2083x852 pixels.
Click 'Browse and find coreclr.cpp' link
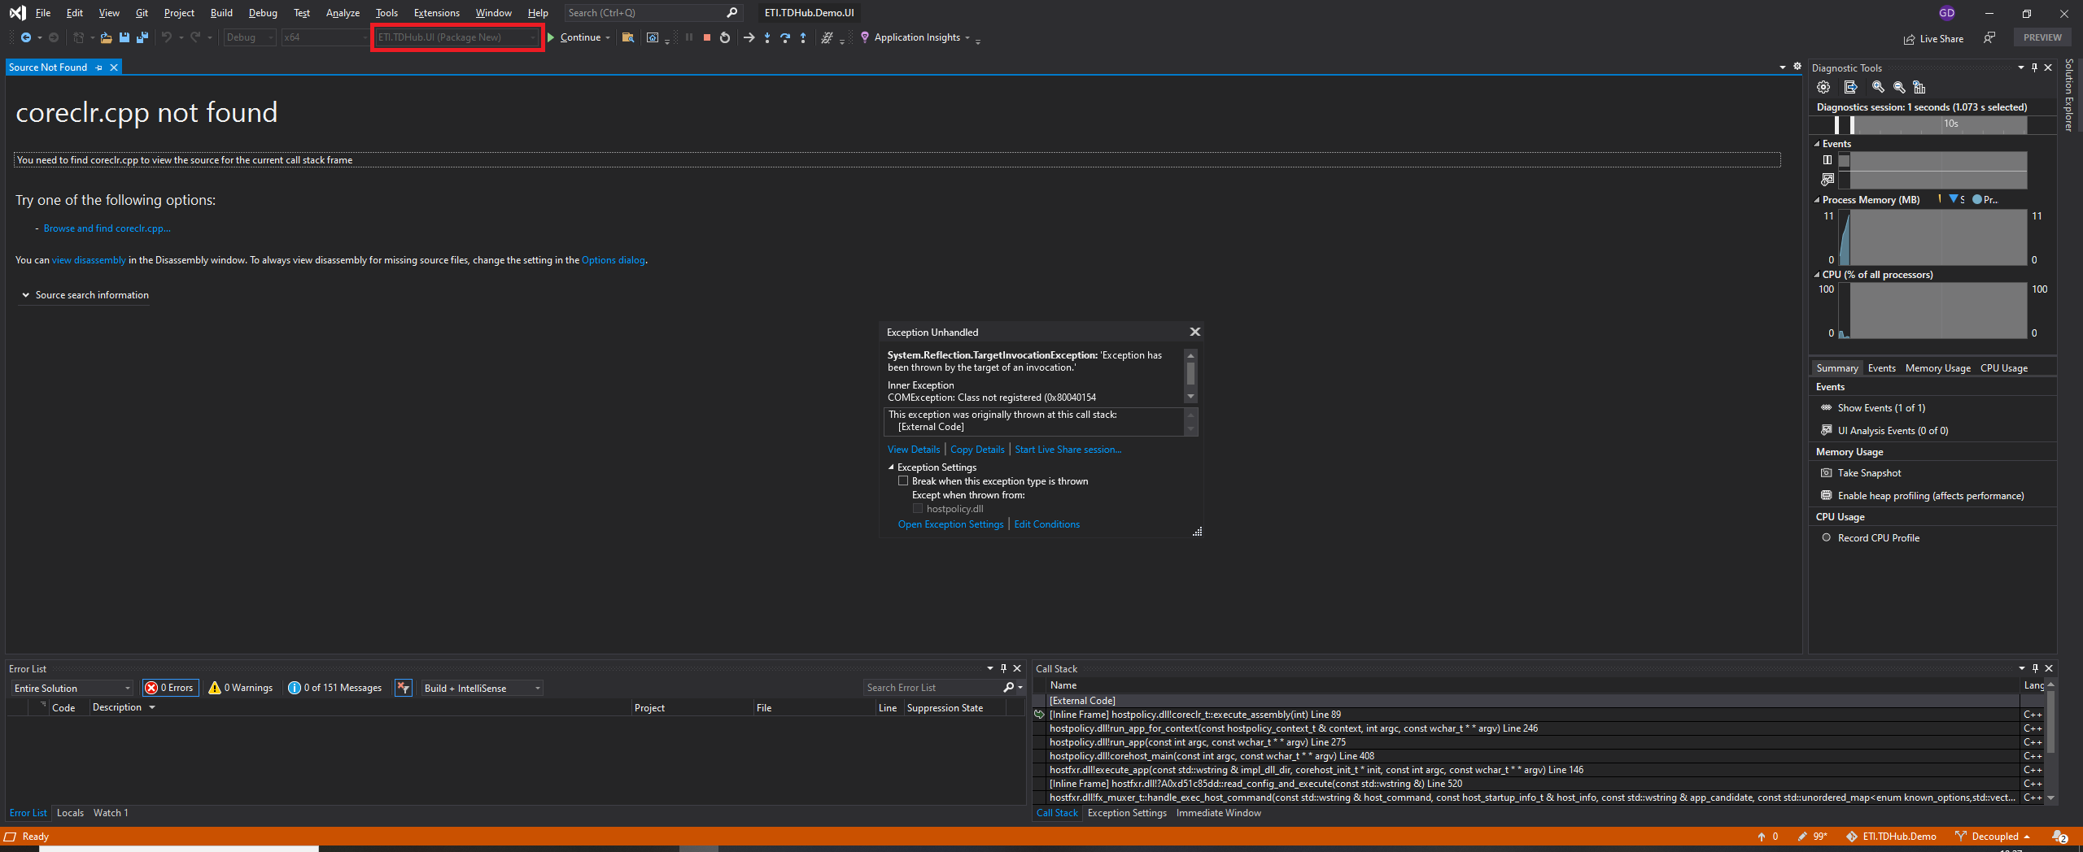click(x=107, y=228)
